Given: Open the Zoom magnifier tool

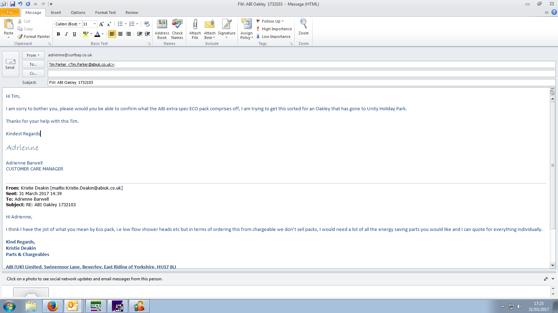Looking at the screenshot, I should tap(303, 27).
